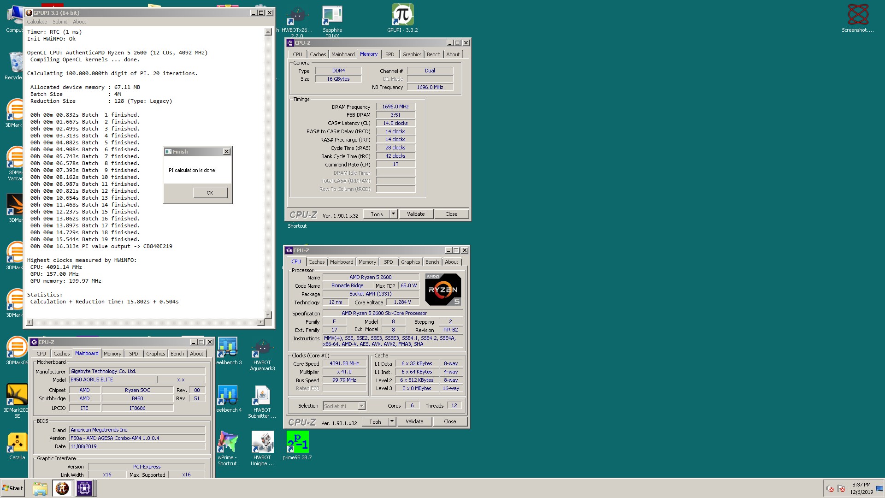Open the Computer desktop icon
This screenshot has height=498, width=885.
click(15, 18)
